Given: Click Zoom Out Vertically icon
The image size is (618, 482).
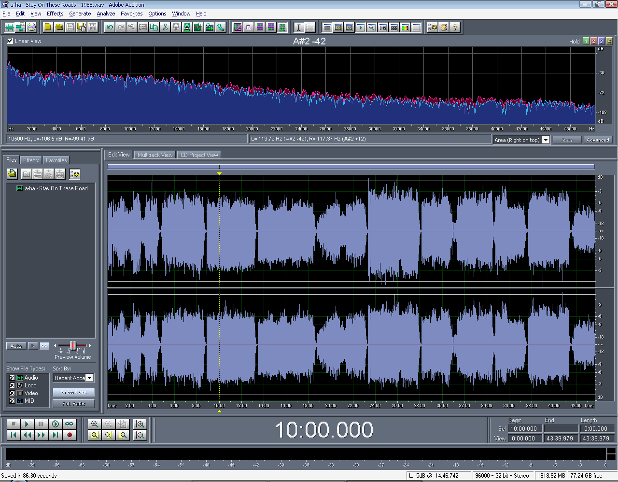Looking at the screenshot, I should click(x=140, y=435).
